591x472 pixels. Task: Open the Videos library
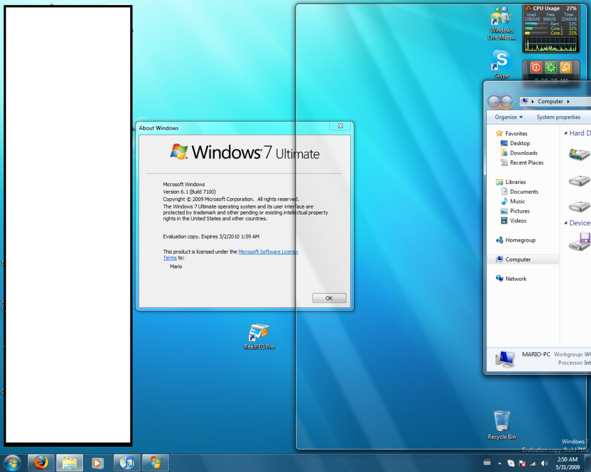point(513,221)
